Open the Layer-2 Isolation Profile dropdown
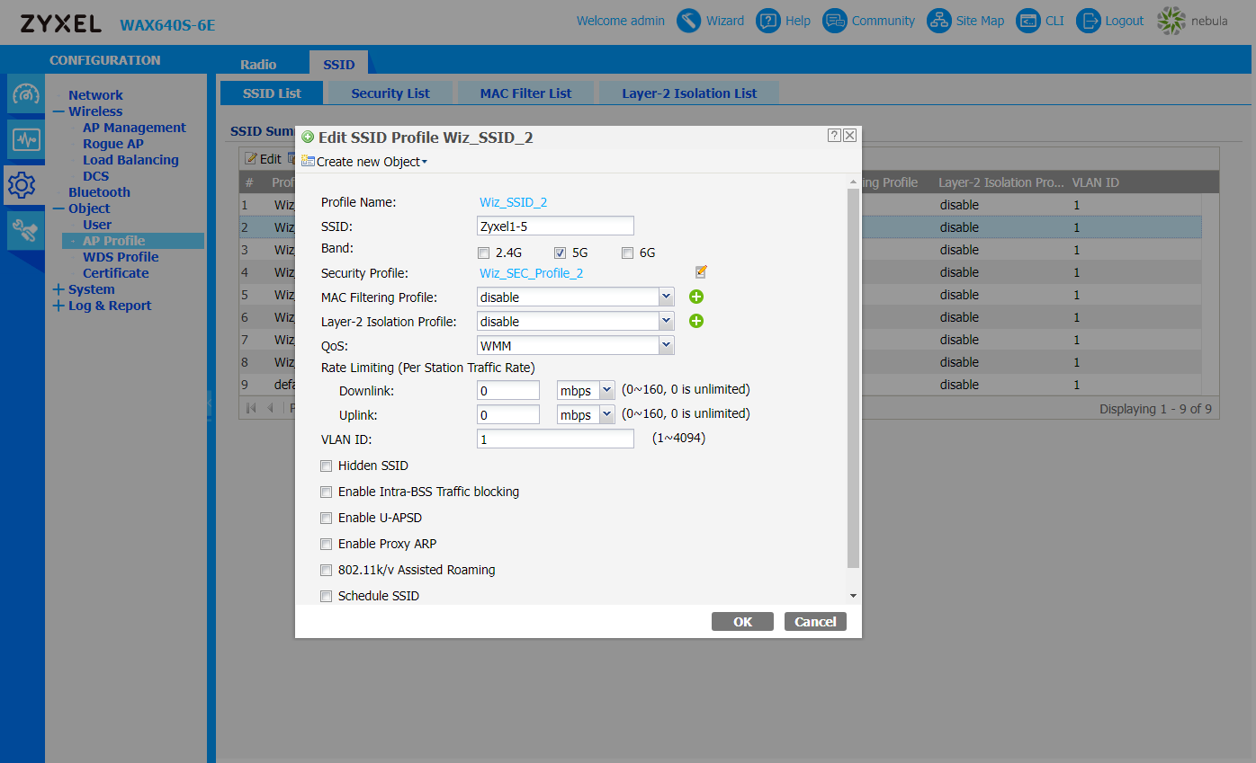 click(666, 321)
